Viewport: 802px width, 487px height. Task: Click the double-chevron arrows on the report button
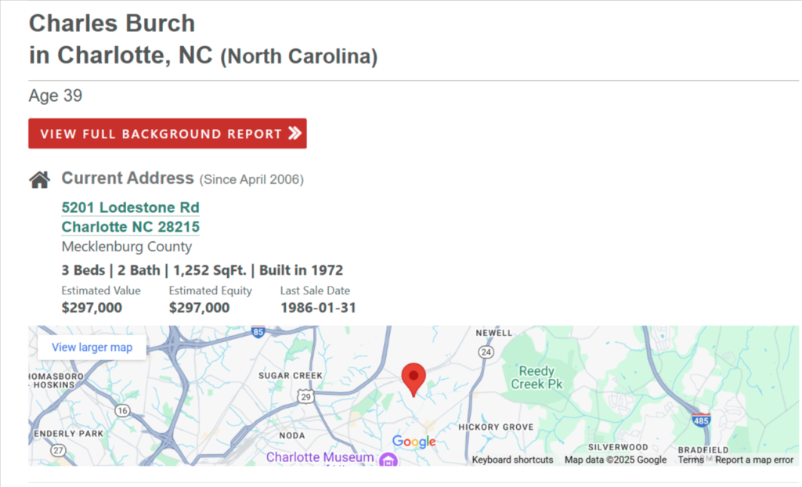(x=295, y=133)
